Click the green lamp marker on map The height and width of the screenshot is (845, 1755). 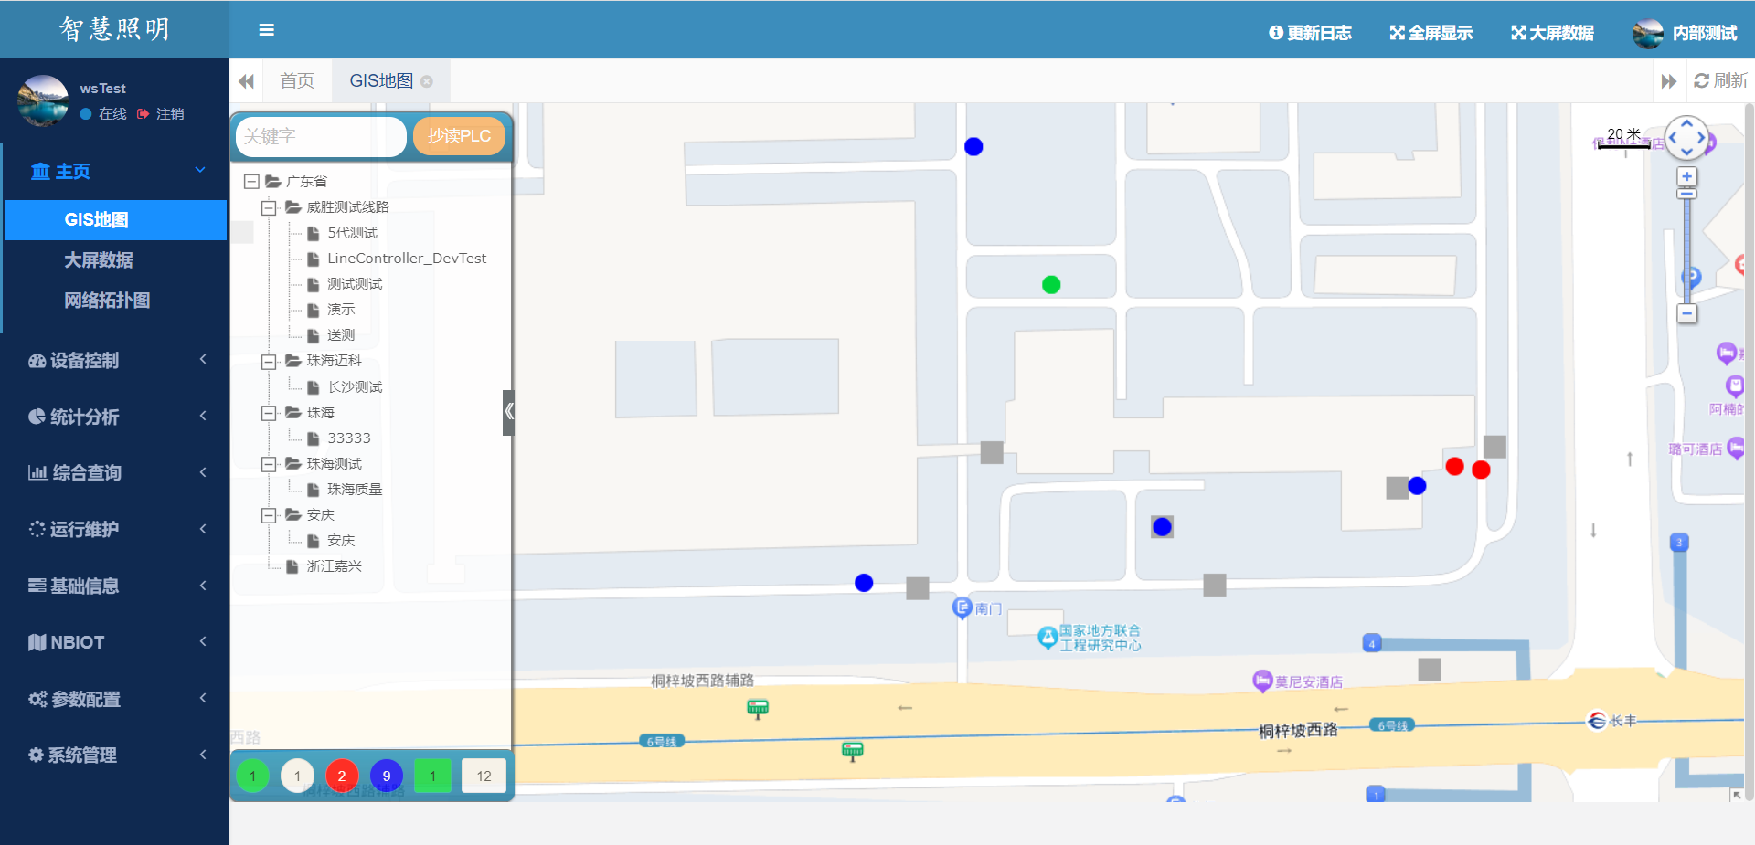point(1051,285)
